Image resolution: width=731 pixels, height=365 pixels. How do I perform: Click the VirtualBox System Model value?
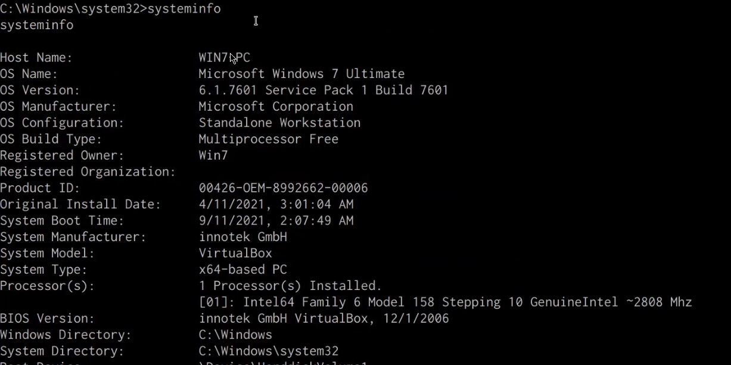click(235, 253)
